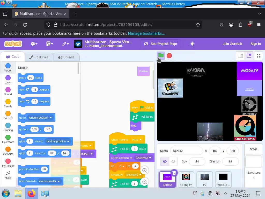The image size is (265, 199).
Task: Show sprite with the eye icon
Action: coord(165,161)
